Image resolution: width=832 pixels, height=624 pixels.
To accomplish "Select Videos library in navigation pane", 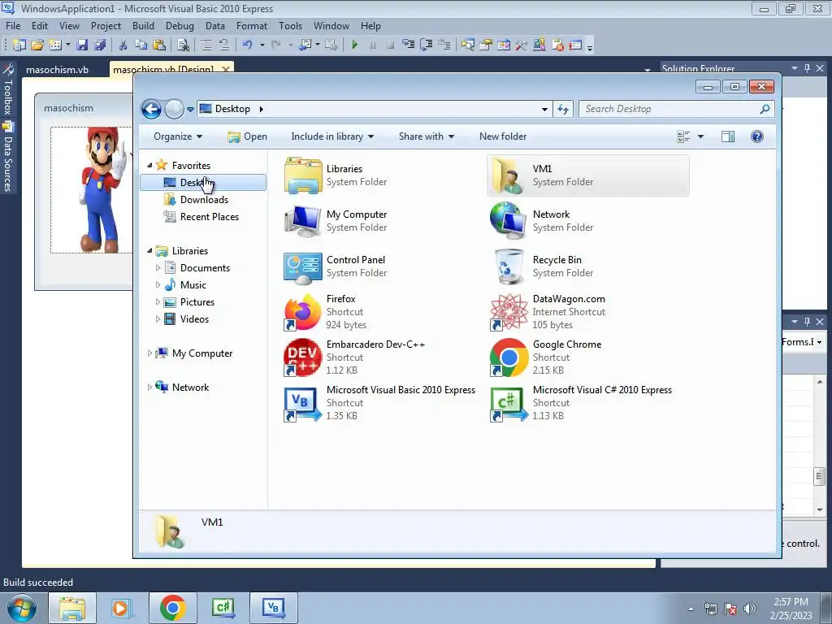I will pos(194,319).
